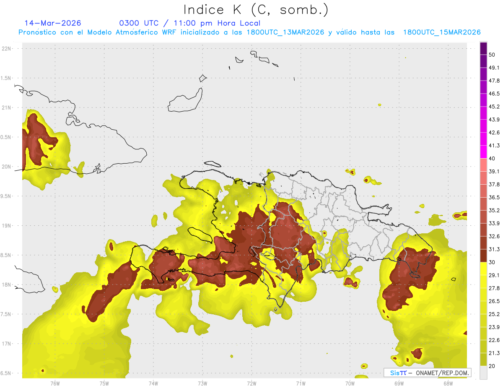
Task: Click the '8.5N' latitude label
Action: click(6, 255)
